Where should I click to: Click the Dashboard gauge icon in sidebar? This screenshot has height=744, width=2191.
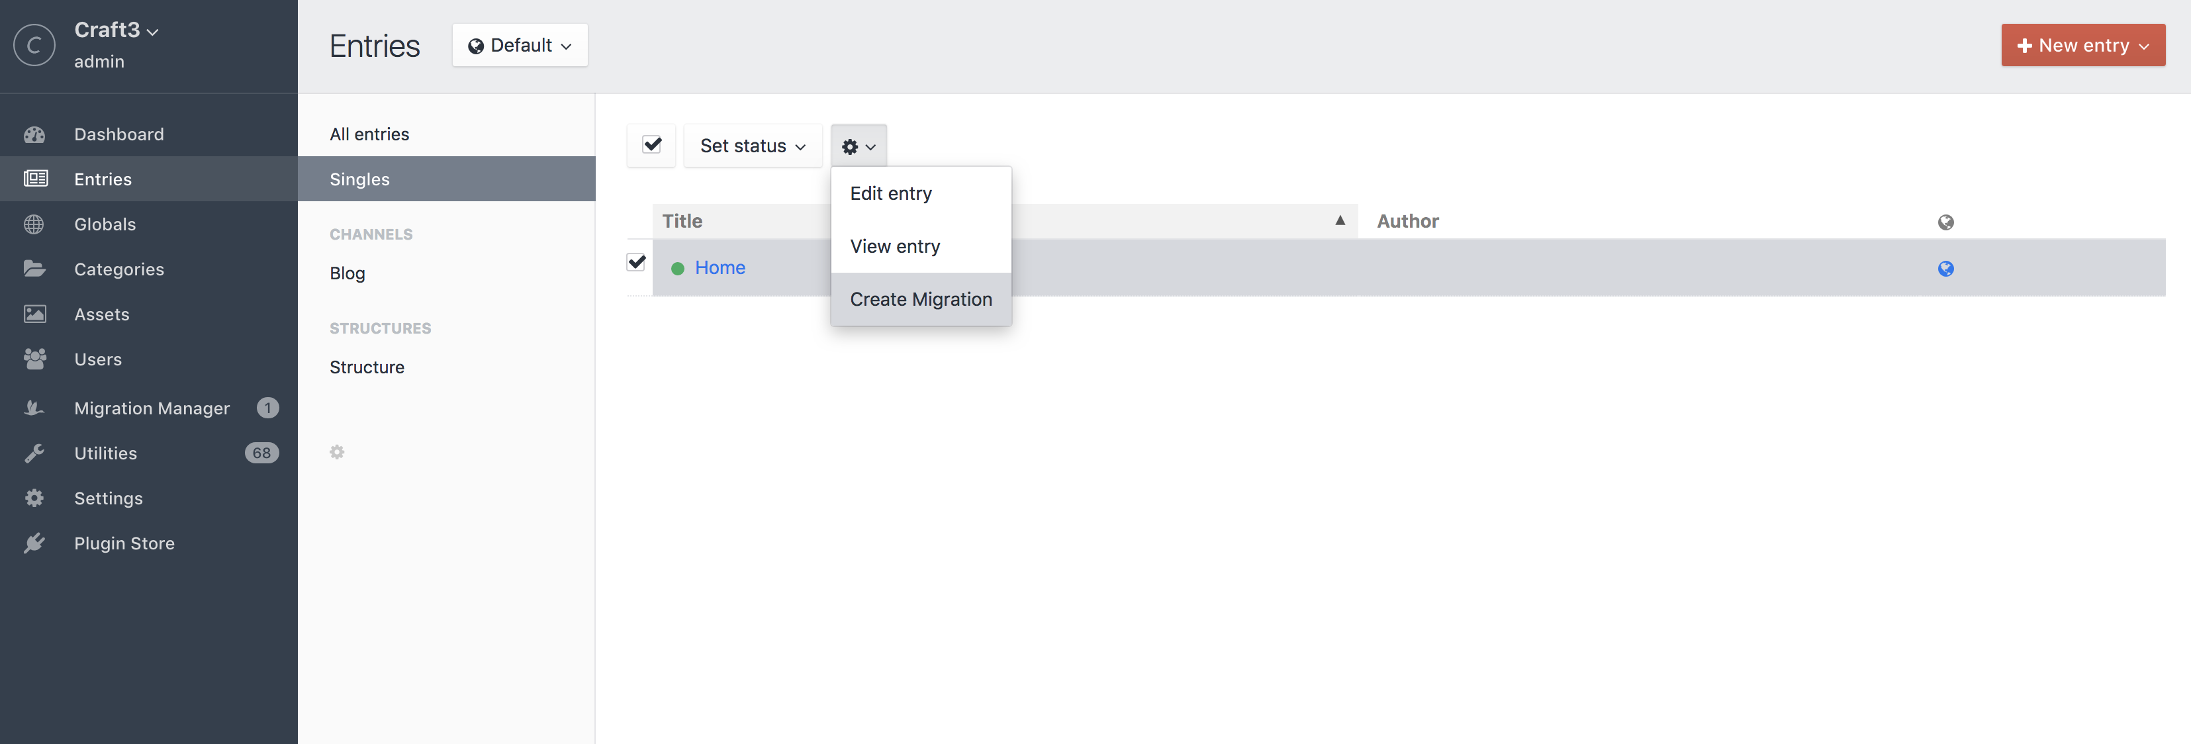35,134
